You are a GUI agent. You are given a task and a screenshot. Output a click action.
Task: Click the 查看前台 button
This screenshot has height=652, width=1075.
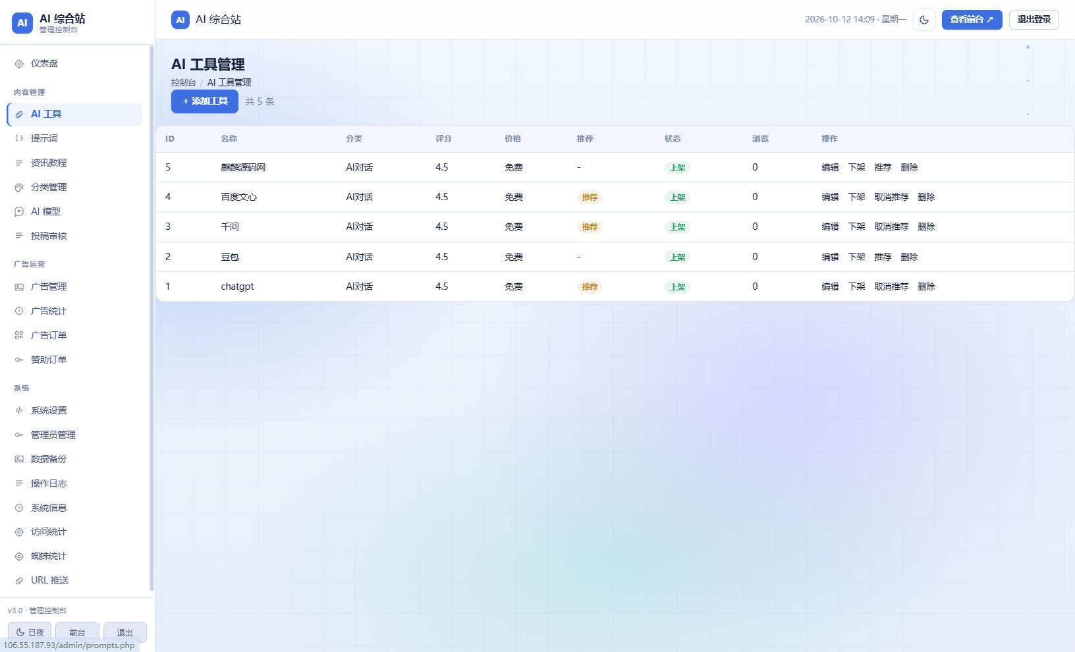pyautogui.click(x=972, y=20)
